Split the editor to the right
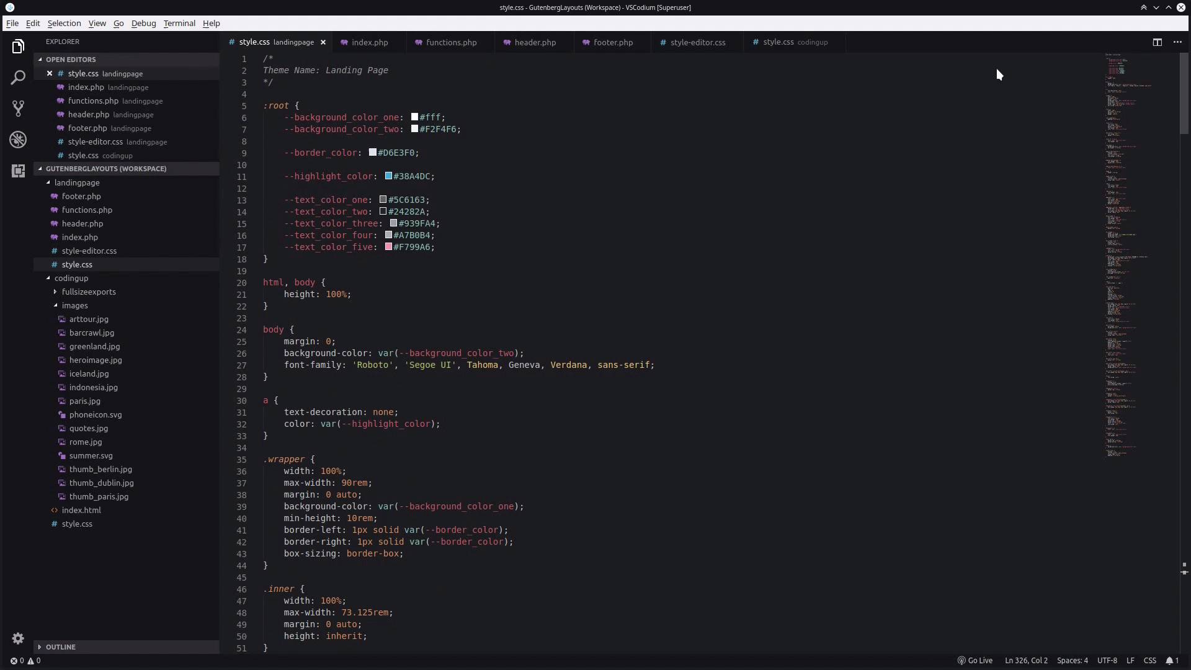1191x670 pixels. (x=1157, y=42)
